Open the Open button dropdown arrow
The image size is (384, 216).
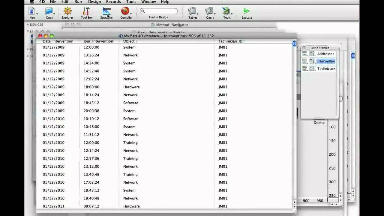tap(54, 14)
